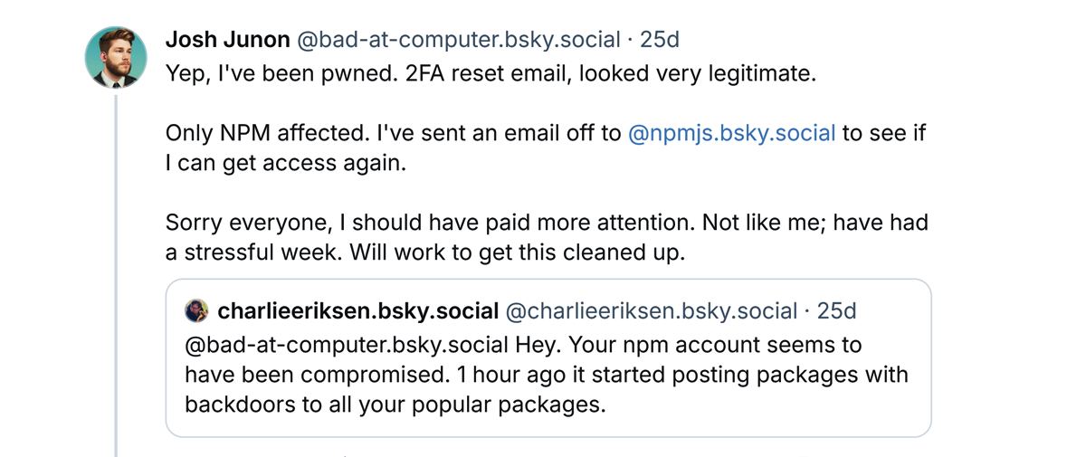Open the Josh Junon display name link
This screenshot has width=1086, height=457.
coord(227,40)
